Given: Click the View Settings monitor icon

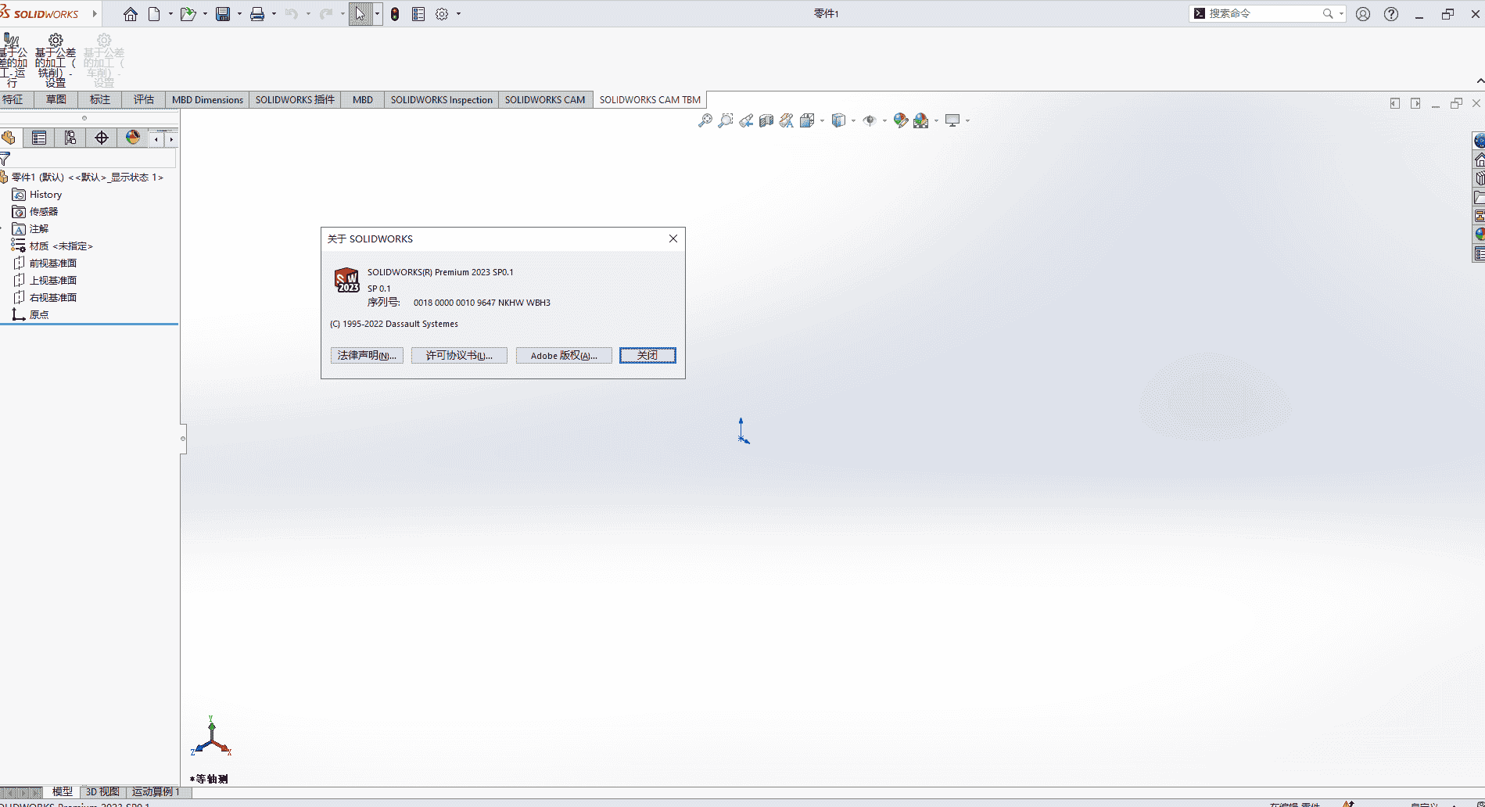Looking at the screenshot, I should click(952, 120).
